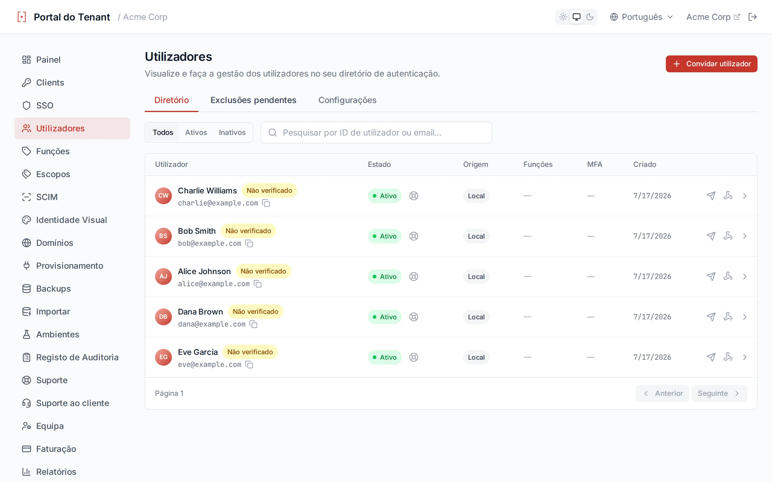Go to SSO sidebar item
Image resolution: width=772 pixels, height=482 pixels.
pos(72,105)
